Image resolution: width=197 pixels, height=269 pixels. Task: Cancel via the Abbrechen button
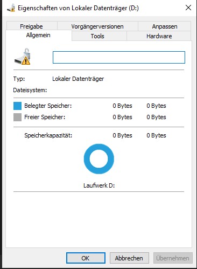(129, 258)
